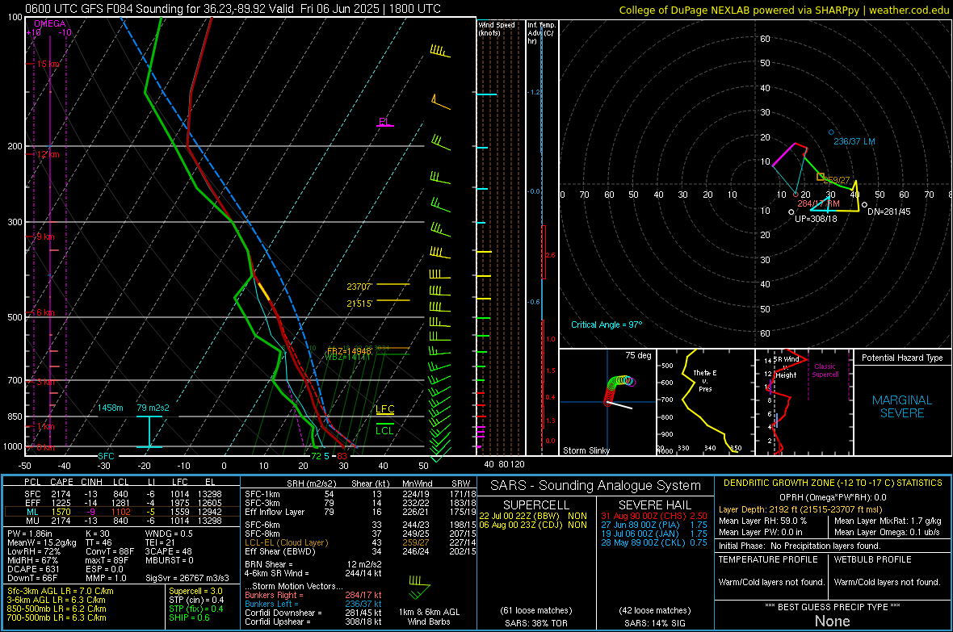
Task: Click the 700-500mb LR = 6.3 C/km line
Action: [x=57, y=617]
